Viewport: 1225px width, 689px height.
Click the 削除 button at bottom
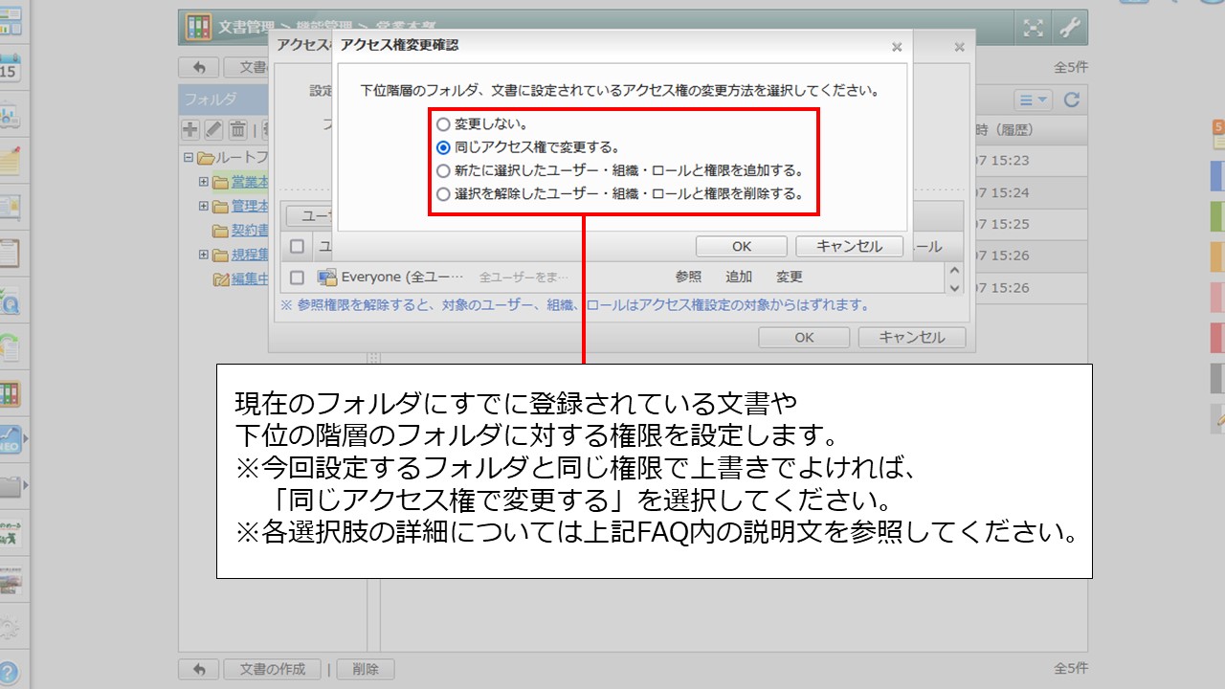(x=365, y=669)
